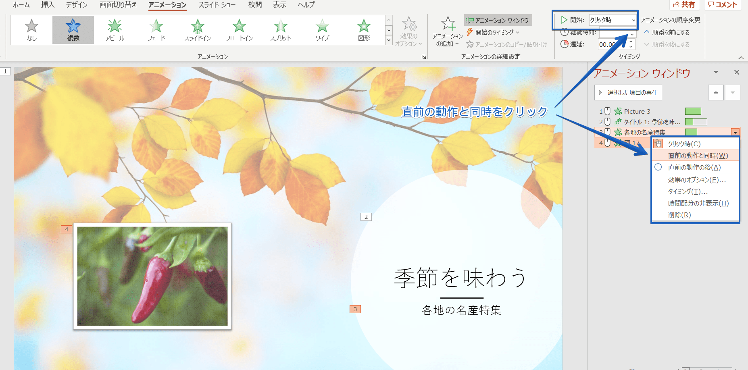Apply the フェード animation effect
748x370 pixels.
(156, 30)
